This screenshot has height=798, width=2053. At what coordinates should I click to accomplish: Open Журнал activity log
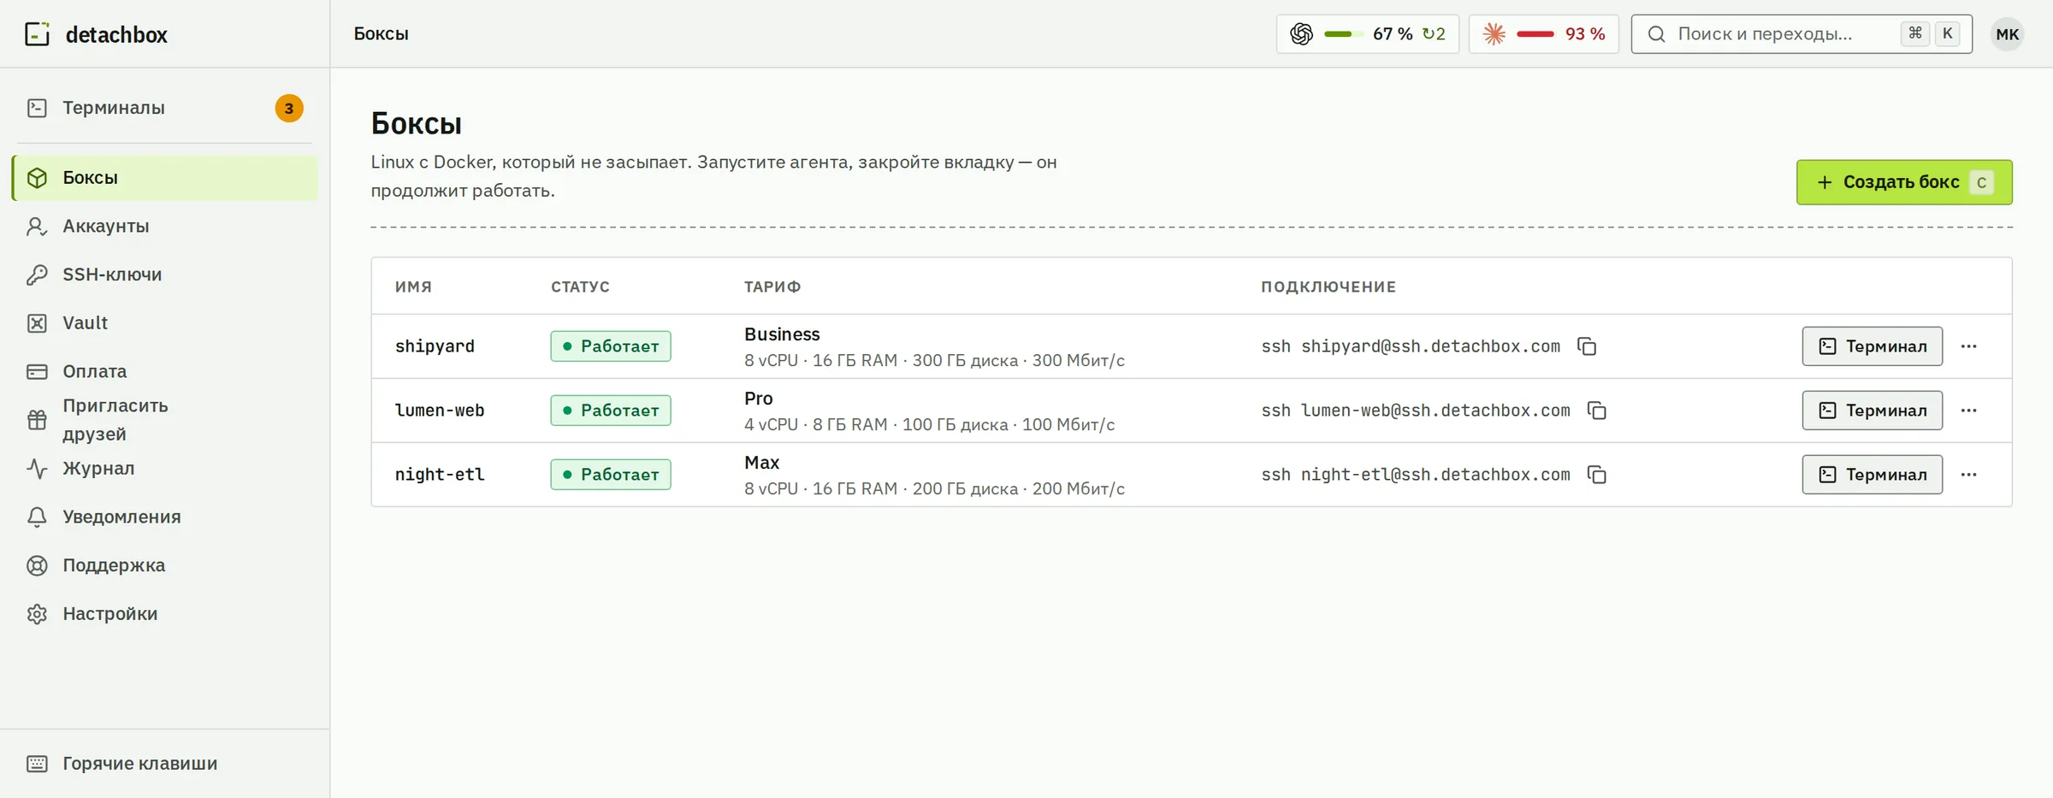pos(164,469)
